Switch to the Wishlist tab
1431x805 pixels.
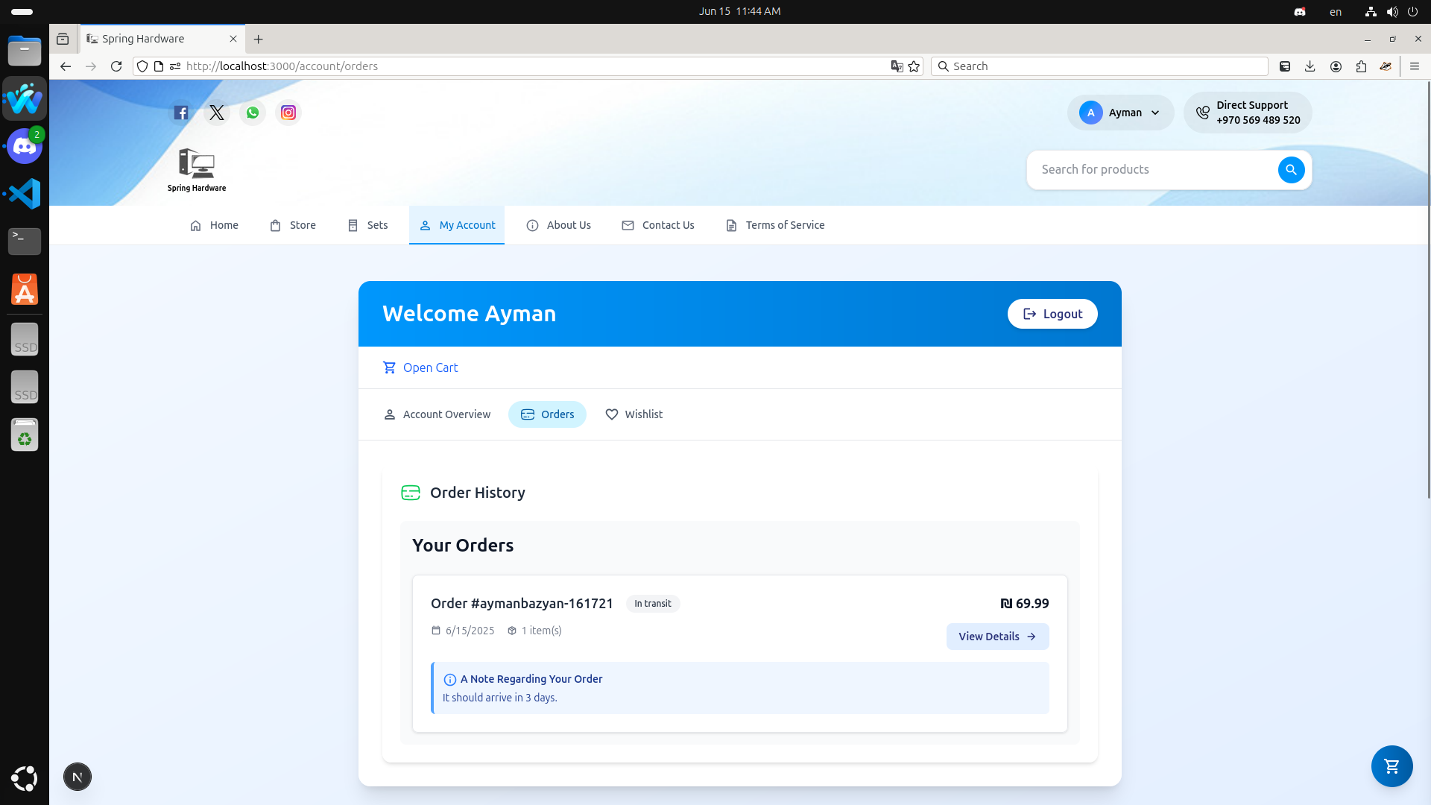click(x=634, y=414)
